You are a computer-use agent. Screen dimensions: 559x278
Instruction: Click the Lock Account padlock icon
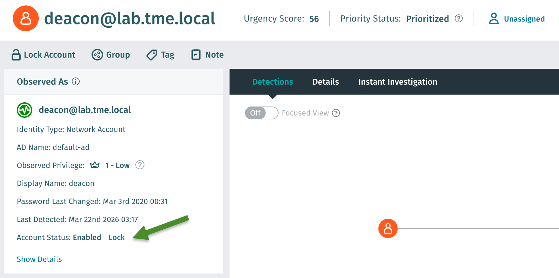(x=16, y=55)
